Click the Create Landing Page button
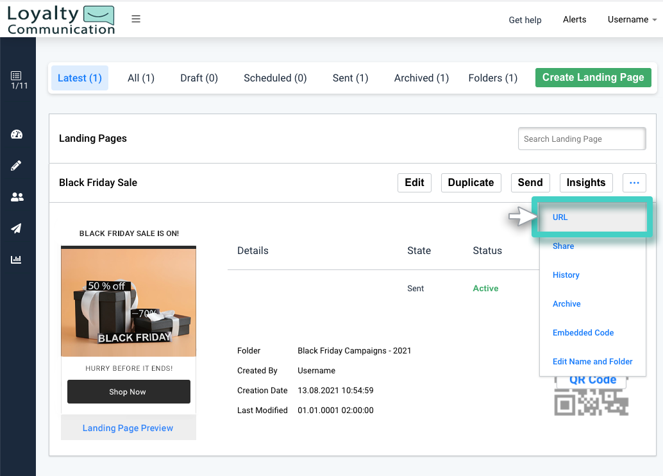 (592, 77)
